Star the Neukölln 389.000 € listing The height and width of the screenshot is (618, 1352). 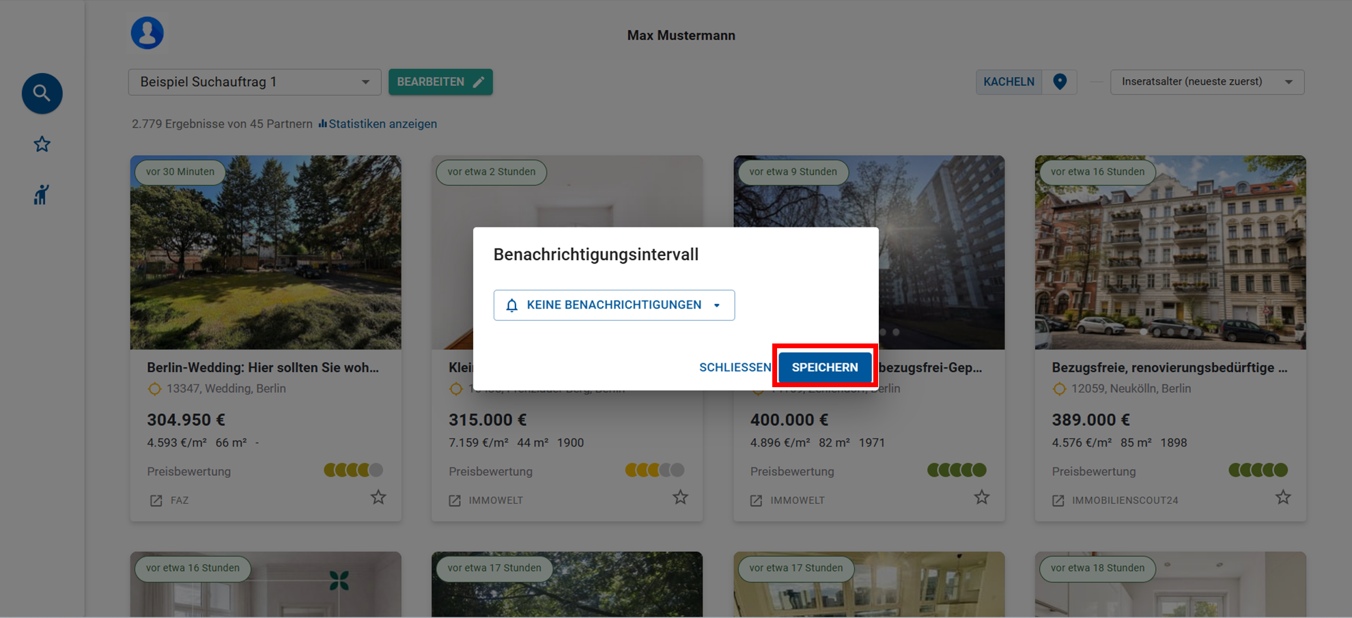(1283, 498)
